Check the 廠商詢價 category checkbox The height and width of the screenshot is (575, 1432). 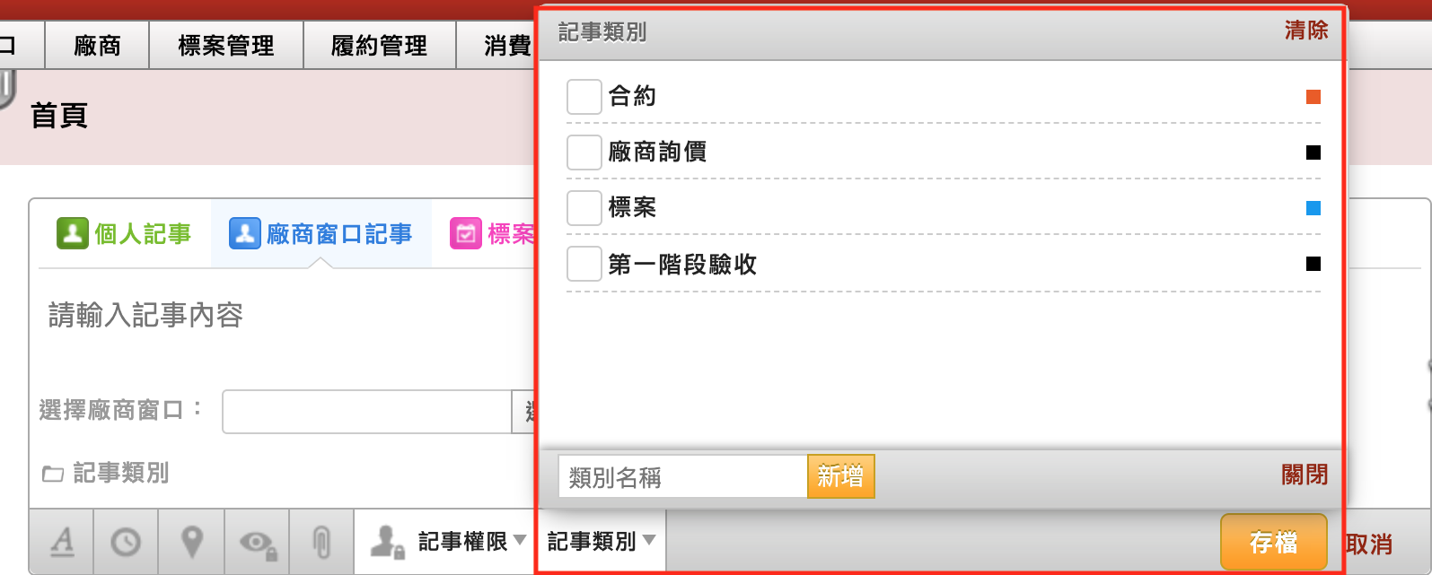584,152
